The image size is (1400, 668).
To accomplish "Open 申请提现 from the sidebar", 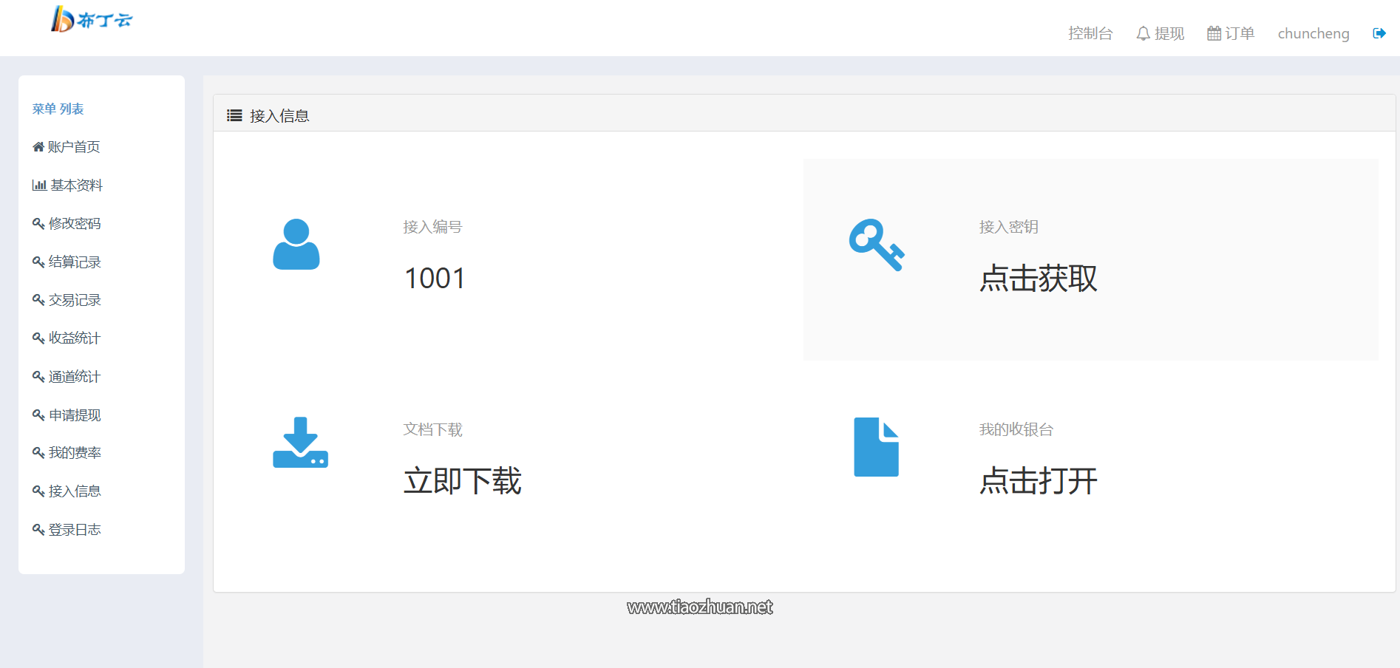I will (x=74, y=415).
